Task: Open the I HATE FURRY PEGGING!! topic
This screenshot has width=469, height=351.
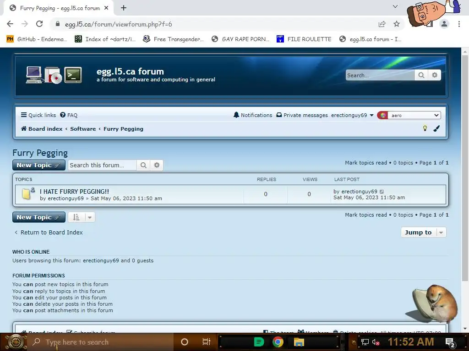Action: pyautogui.click(x=75, y=191)
